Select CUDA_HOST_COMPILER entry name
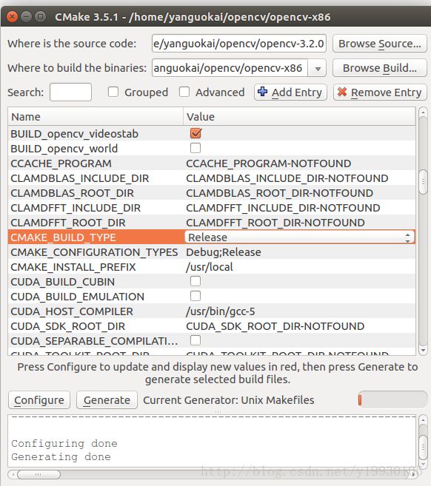Image resolution: width=431 pixels, height=486 pixels. (x=72, y=311)
